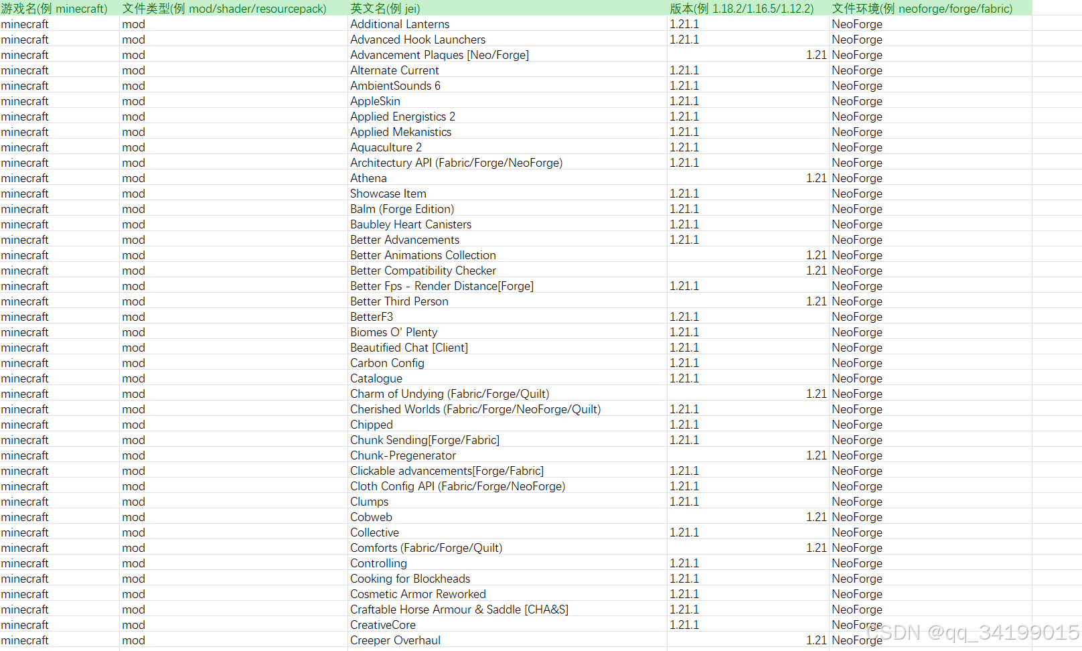Select the 'Showcase Item' cell
Viewport: 1082px width, 651px height.
point(508,194)
